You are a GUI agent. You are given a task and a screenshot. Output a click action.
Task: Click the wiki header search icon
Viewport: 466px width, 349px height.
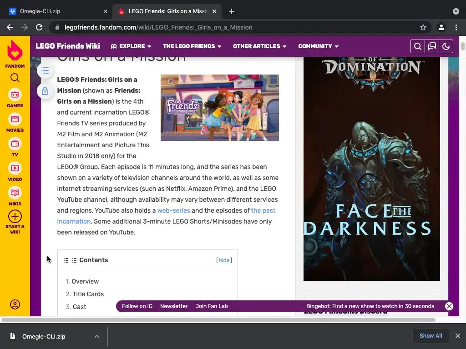click(418, 46)
